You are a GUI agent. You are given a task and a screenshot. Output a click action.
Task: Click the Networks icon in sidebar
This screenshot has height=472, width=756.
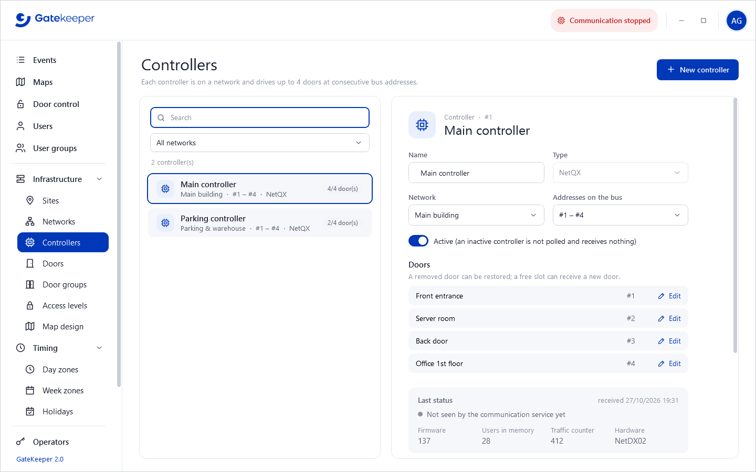(x=30, y=221)
